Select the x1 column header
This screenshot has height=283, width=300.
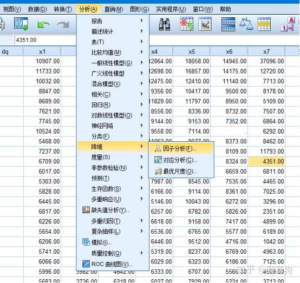click(x=42, y=51)
